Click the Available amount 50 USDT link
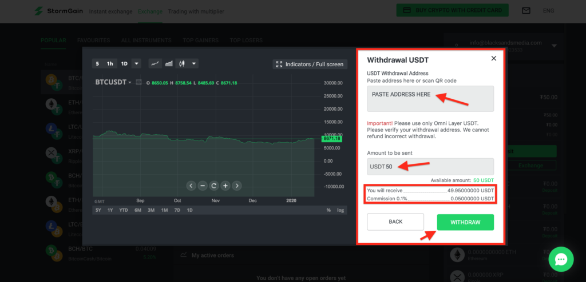This screenshot has width=586, height=282. (x=484, y=180)
